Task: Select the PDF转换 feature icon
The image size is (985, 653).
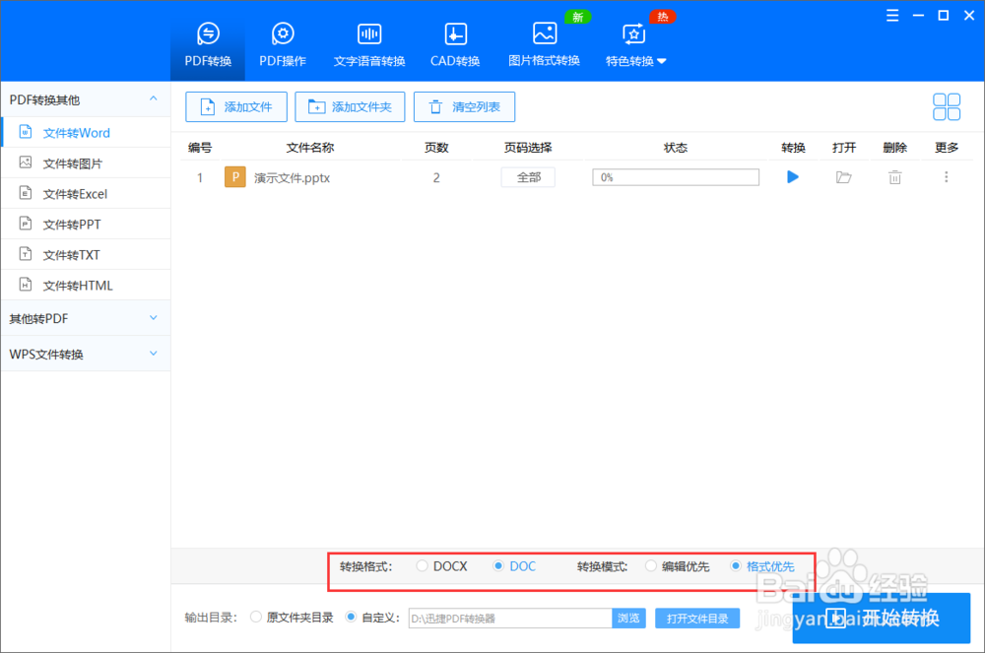Action: coord(207,41)
